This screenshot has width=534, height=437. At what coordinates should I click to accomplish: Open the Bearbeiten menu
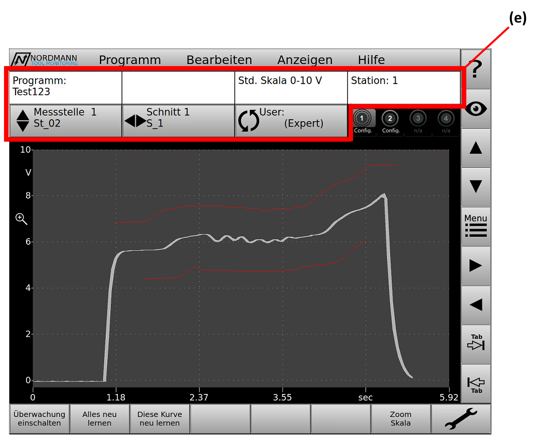(219, 60)
